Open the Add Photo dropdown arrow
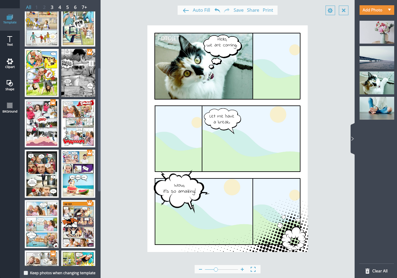The height and width of the screenshot is (278, 397). (x=390, y=10)
